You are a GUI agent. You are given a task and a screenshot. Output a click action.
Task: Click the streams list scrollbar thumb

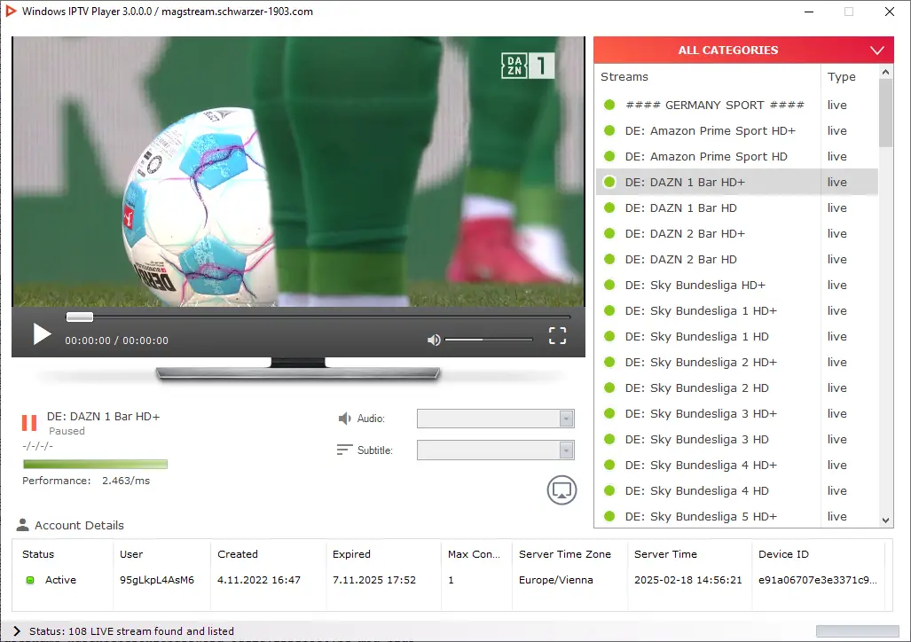point(885,113)
